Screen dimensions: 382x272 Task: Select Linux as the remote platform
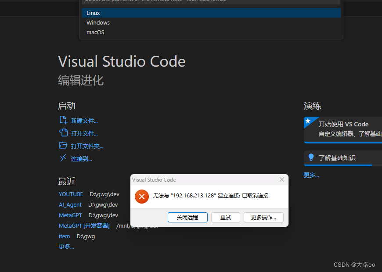[x=211, y=13]
